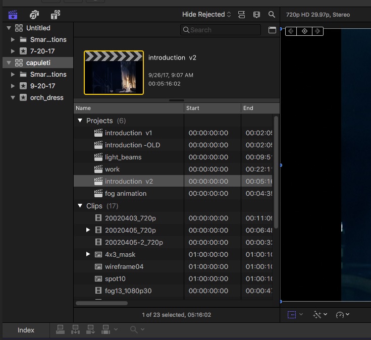Select the spot10 image
371x340 pixels.
pos(173,278)
